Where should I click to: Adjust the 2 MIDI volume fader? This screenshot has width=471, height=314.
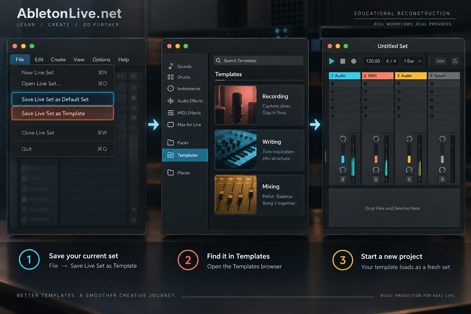click(x=376, y=159)
